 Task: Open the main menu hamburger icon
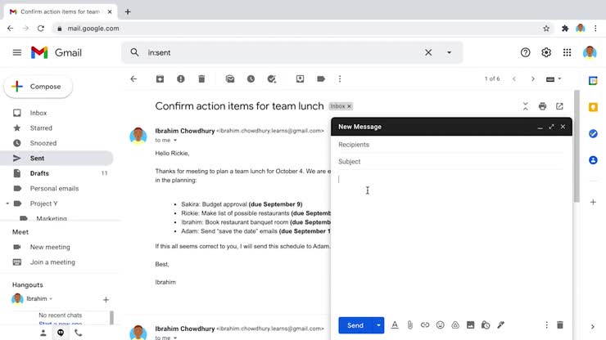[x=17, y=52]
